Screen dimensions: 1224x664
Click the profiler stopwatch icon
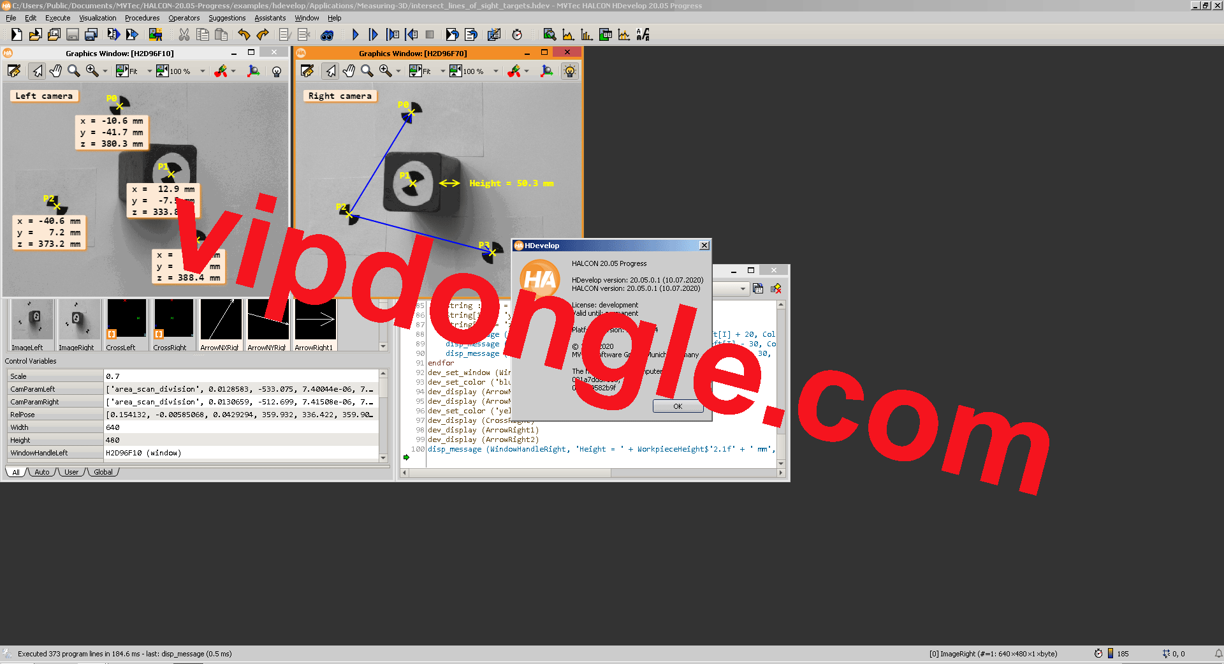point(518,34)
